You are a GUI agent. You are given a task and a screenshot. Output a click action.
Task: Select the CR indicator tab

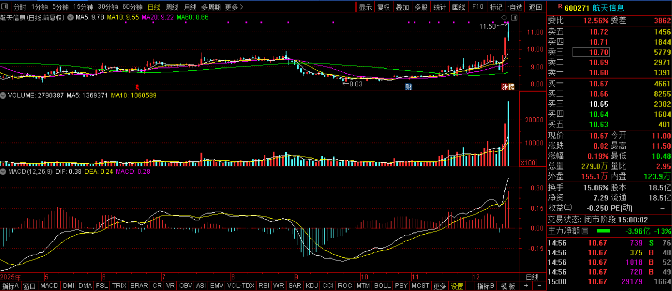tap(157, 286)
